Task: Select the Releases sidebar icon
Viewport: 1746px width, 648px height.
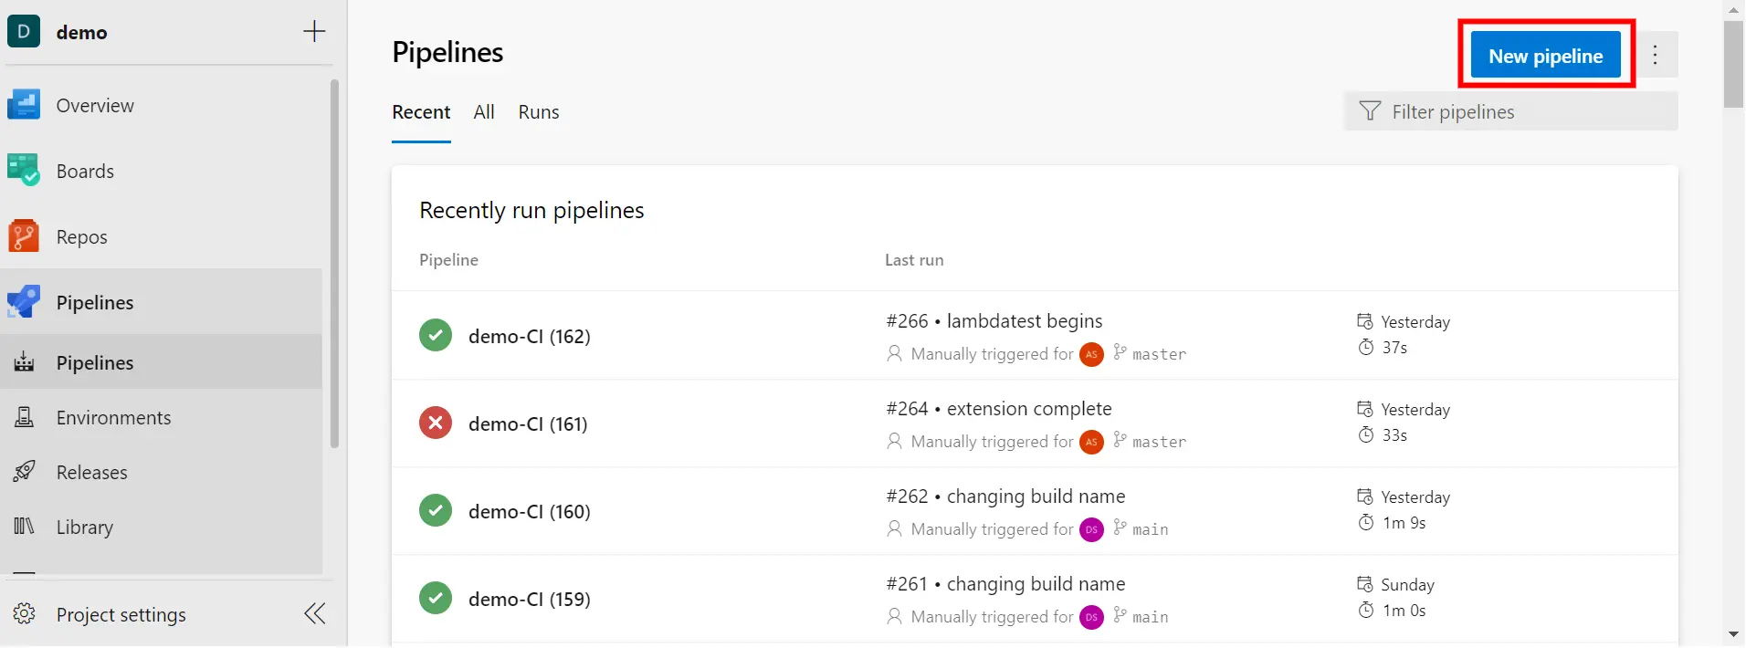Action: click(x=23, y=472)
